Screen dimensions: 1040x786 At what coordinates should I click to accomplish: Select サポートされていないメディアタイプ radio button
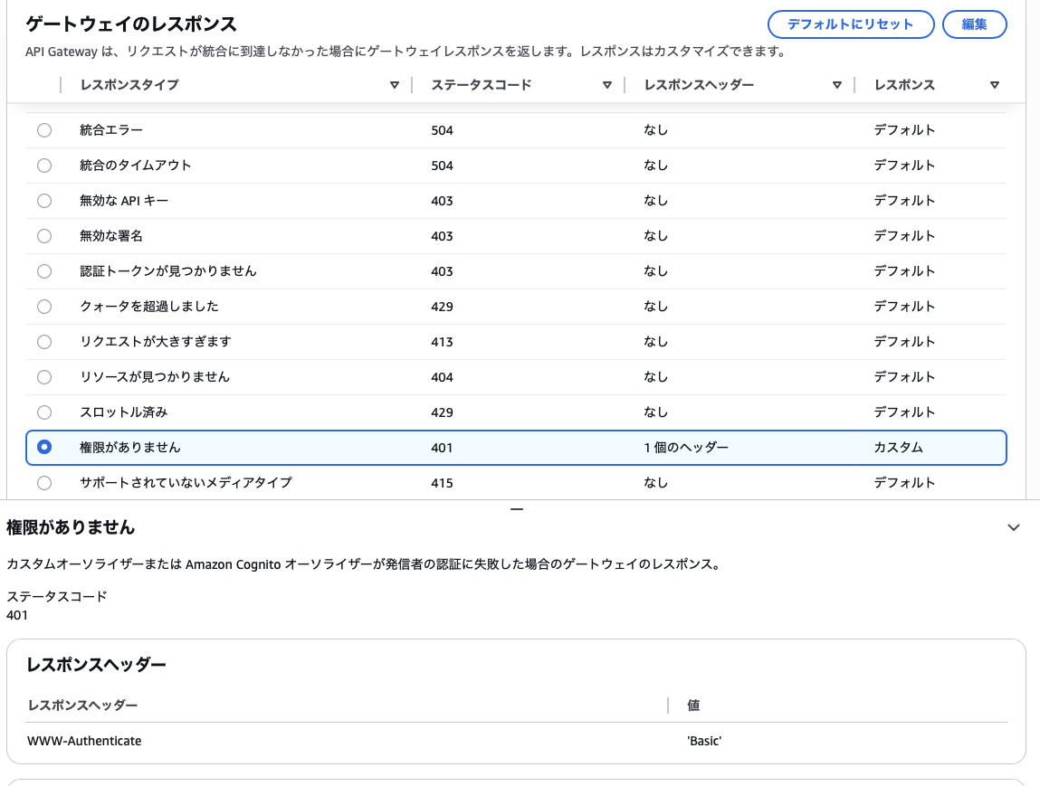tap(44, 483)
